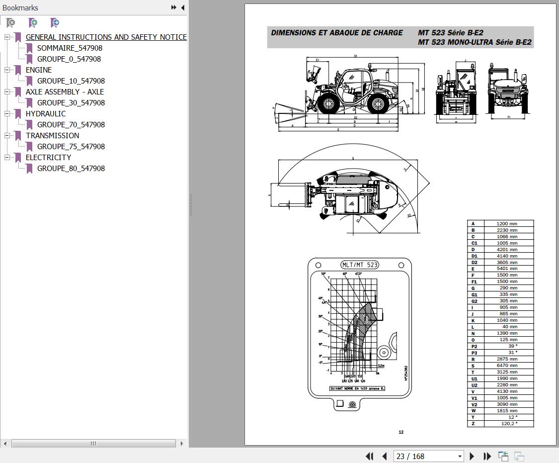Open the GROUPE_75_547908 bookmark
This screenshot has height=463, width=559.
[71, 147]
